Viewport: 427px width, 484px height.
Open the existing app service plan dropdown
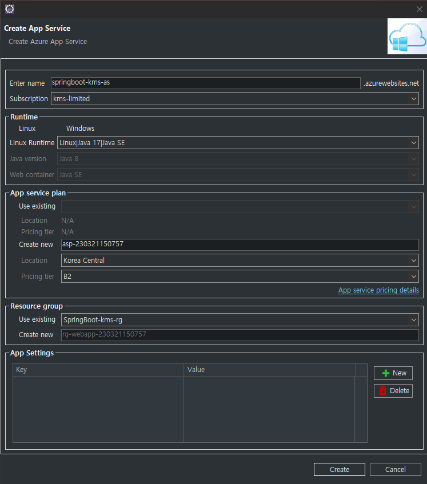[x=240, y=206]
